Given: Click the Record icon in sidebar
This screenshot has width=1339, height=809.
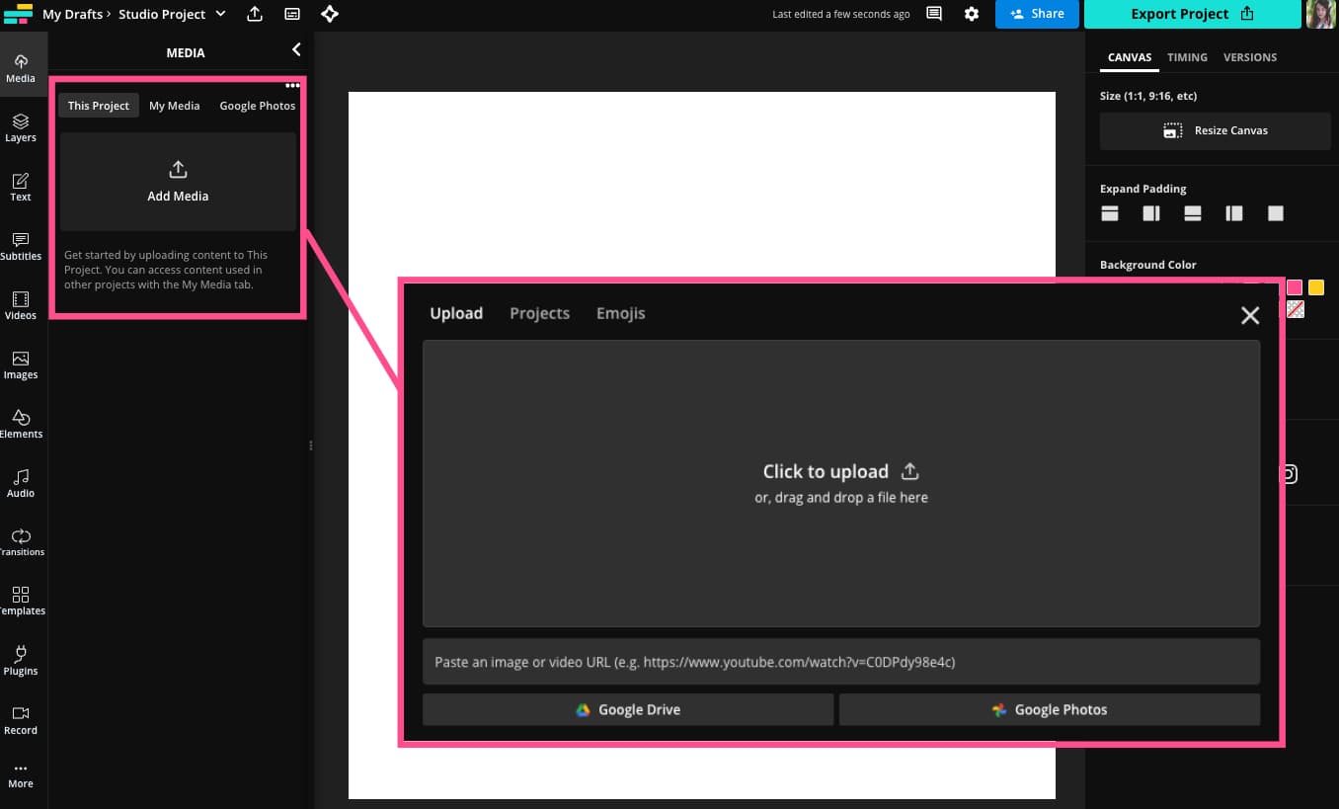Looking at the screenshot, I should (x=21, y=720).
